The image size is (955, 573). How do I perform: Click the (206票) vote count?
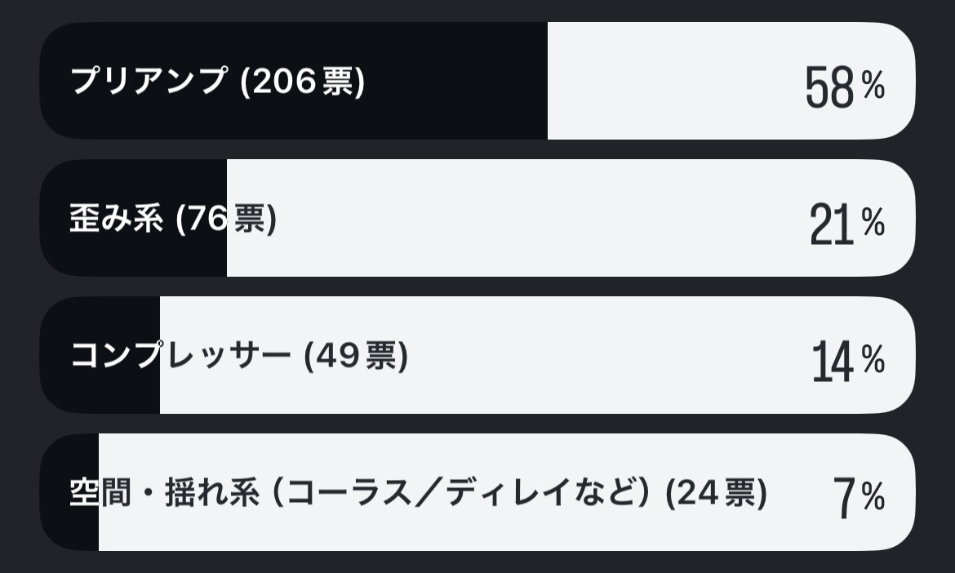point(304,82)
